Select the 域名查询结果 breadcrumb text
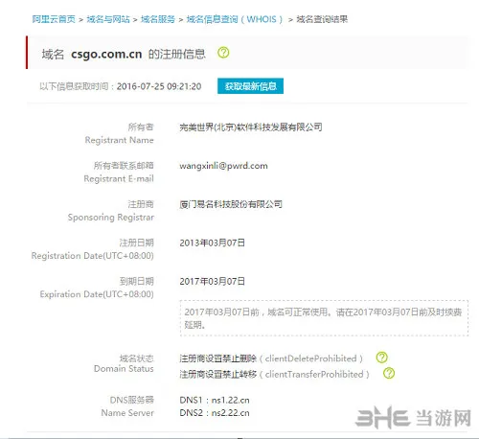Screen dimensions: 479x439 click(x=322, y=19)
